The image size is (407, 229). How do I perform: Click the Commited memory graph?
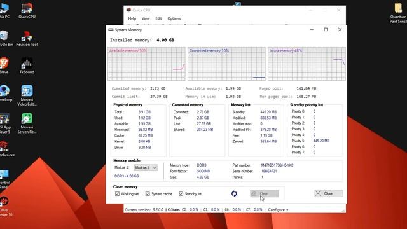pos(226,64)
